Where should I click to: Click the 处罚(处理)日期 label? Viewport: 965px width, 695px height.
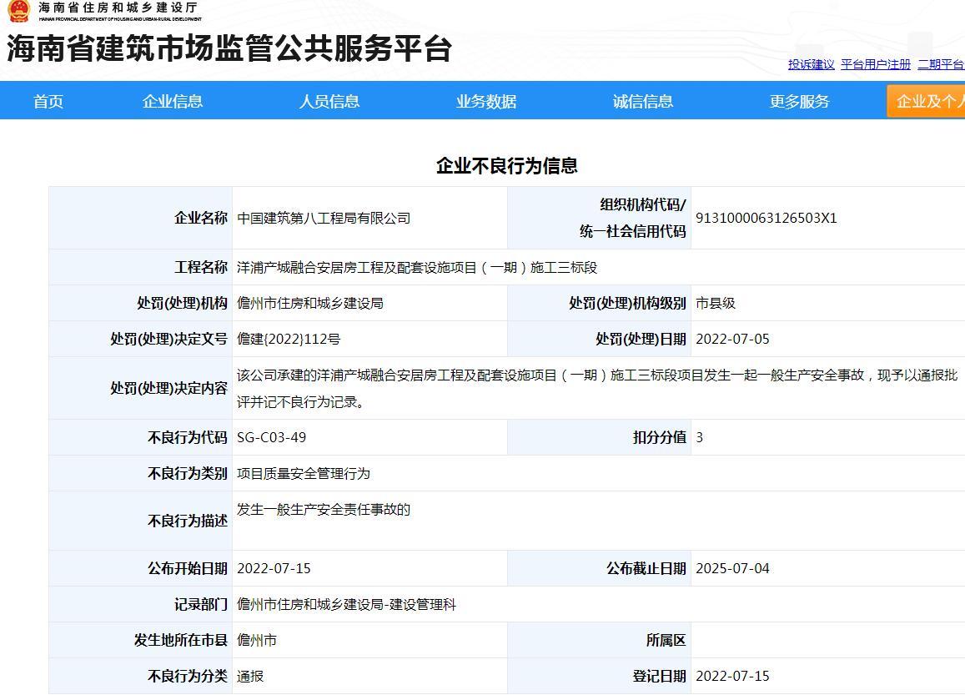coord(641,340)
